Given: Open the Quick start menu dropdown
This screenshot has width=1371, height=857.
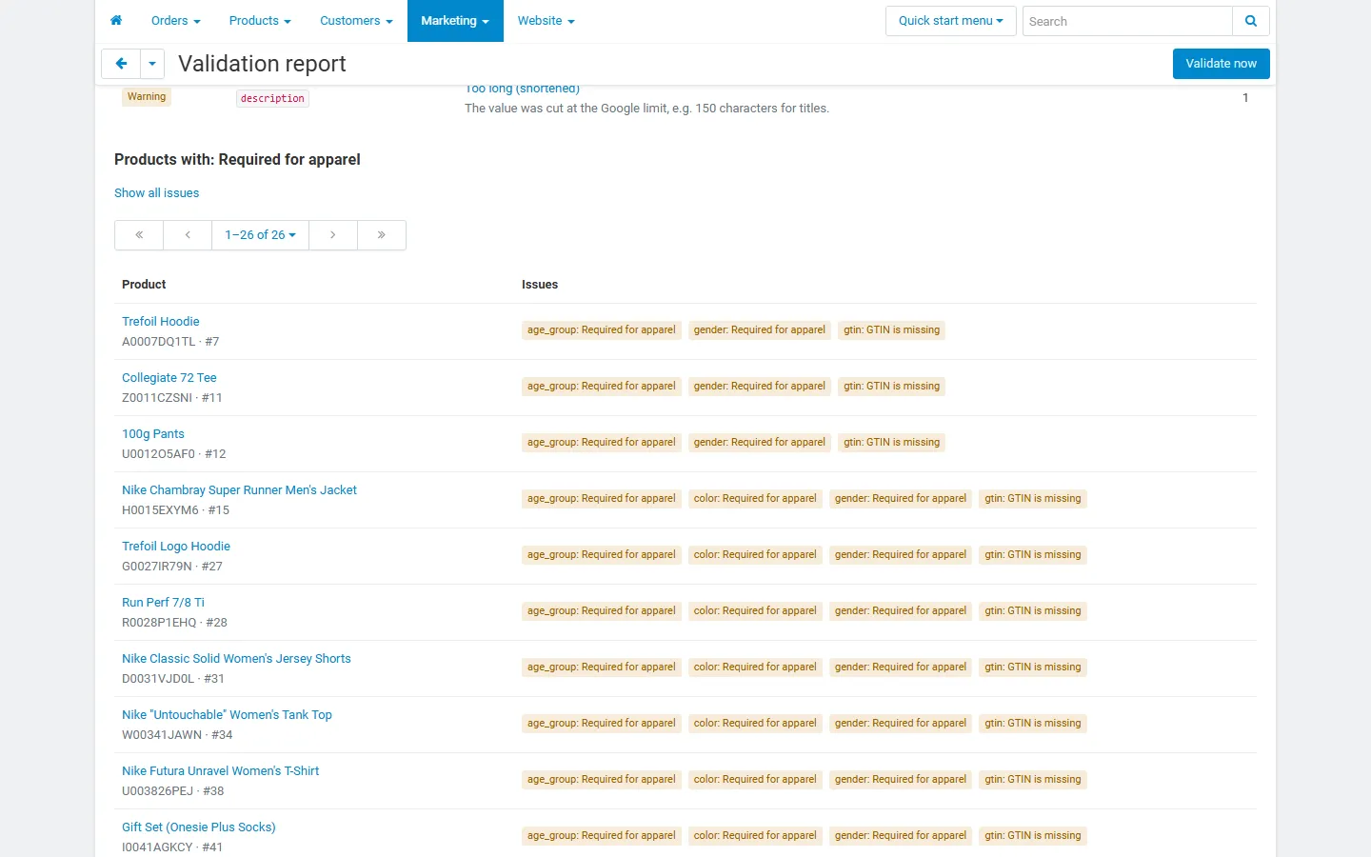Looking at the screenshot, I should tap(951, 21).
